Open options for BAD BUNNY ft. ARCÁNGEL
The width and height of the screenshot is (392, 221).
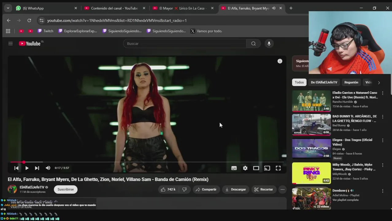[382, 117]
